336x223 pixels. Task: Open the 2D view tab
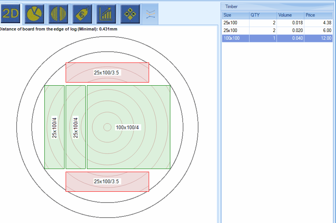pyautogui.click(x=10, y=14)
